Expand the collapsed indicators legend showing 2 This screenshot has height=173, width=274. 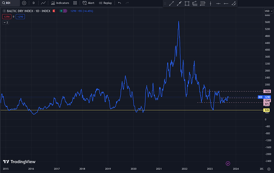[x=5, y=23]
